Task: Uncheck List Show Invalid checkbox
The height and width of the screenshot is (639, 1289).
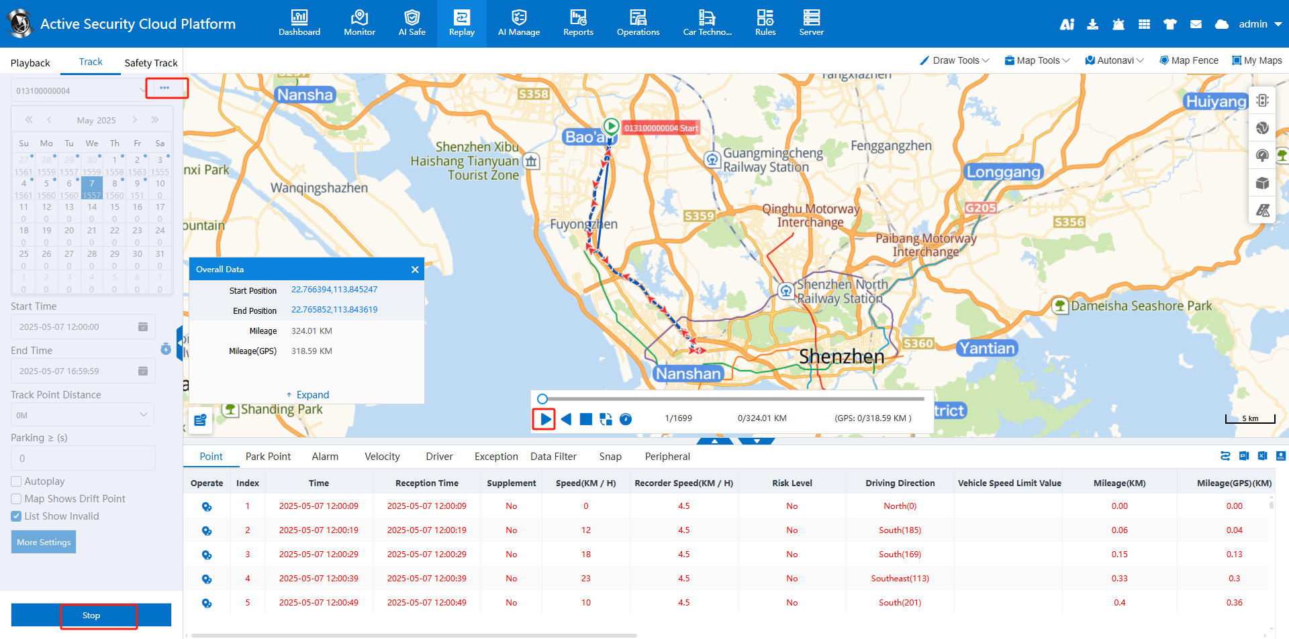Action: click(17, 516)
